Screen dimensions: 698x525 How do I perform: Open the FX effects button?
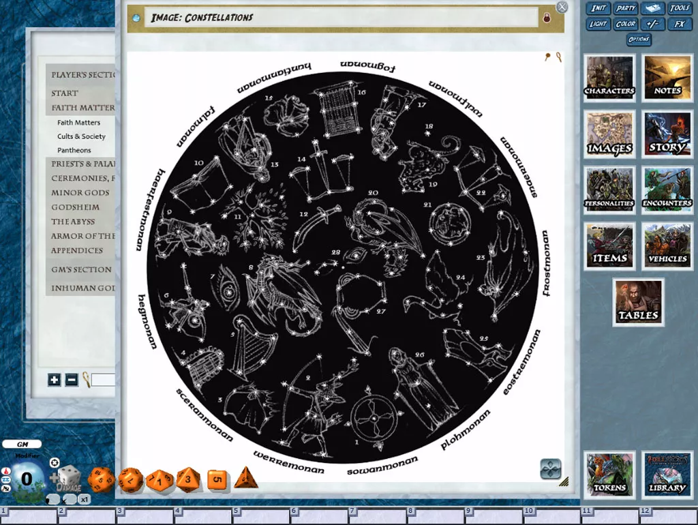680,24
